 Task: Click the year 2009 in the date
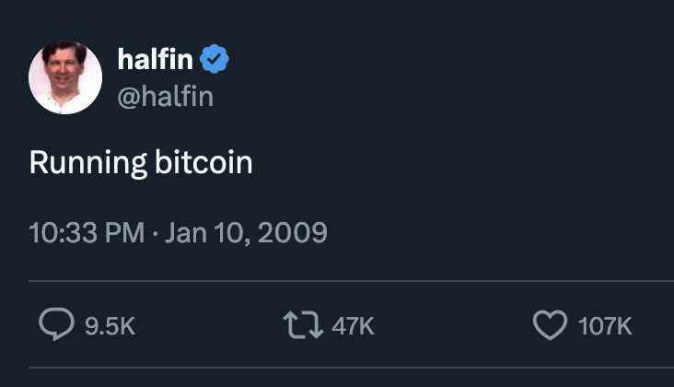point(293,232)
